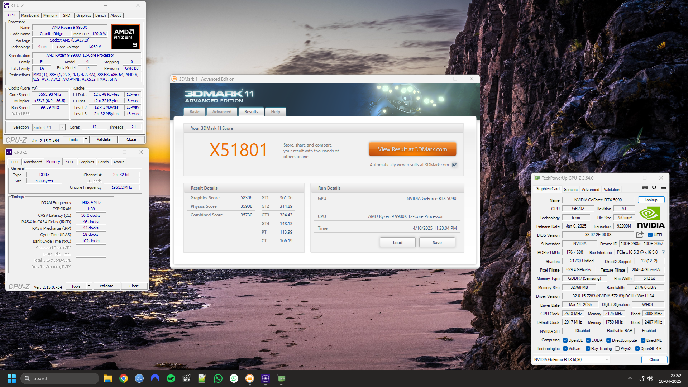Click Validate in the top CPU-Z window
This screenshot has height=387, width=688.
click(x=104, y=139)
